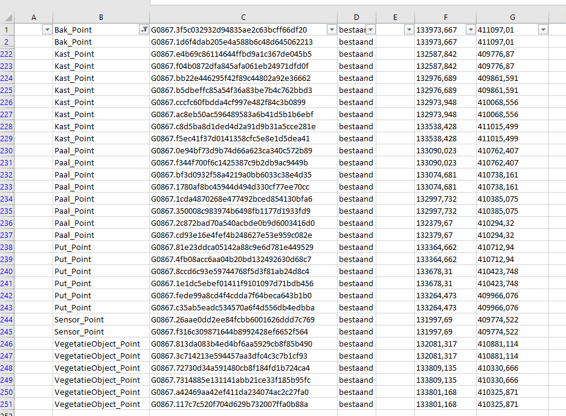Select row header 244
The width and height of the screenshot is (566, 416).
[7, 319]
